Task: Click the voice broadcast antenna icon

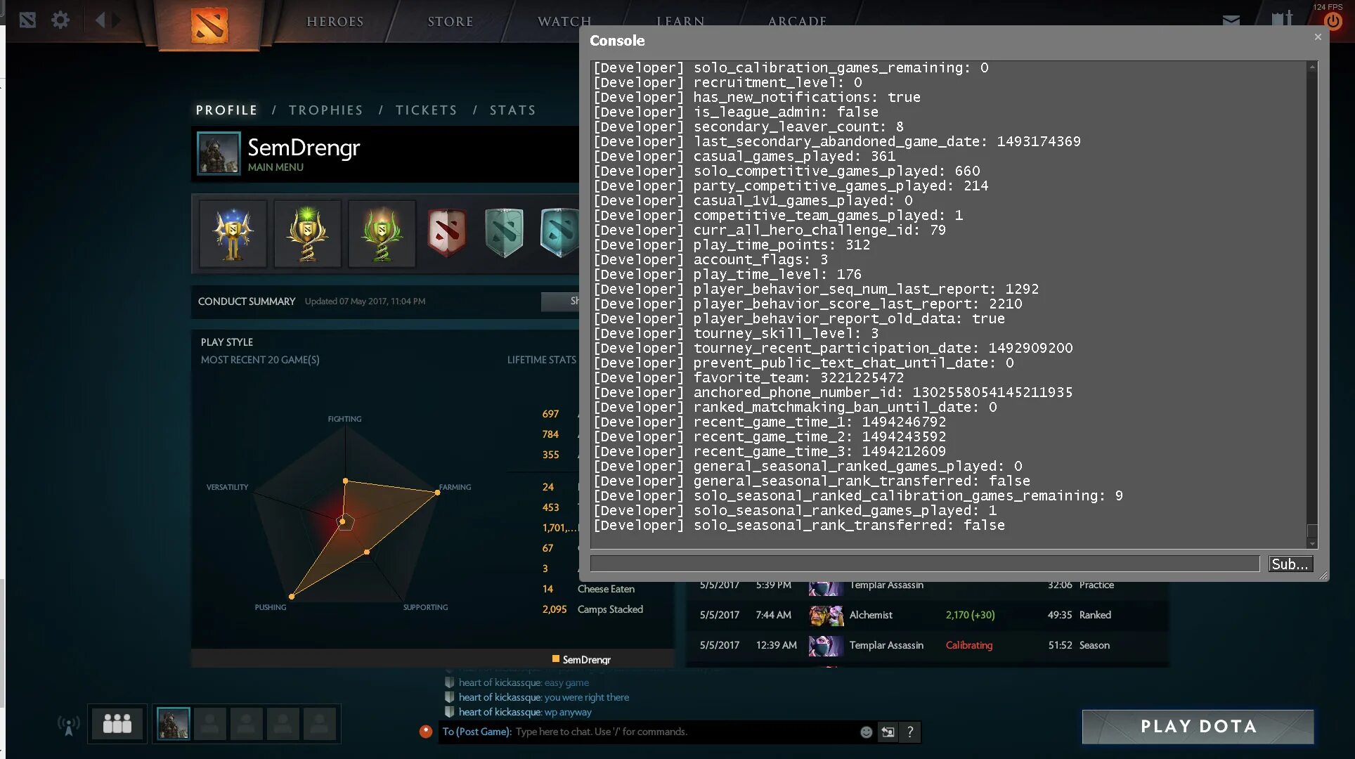Action: [x=68, y=725]
